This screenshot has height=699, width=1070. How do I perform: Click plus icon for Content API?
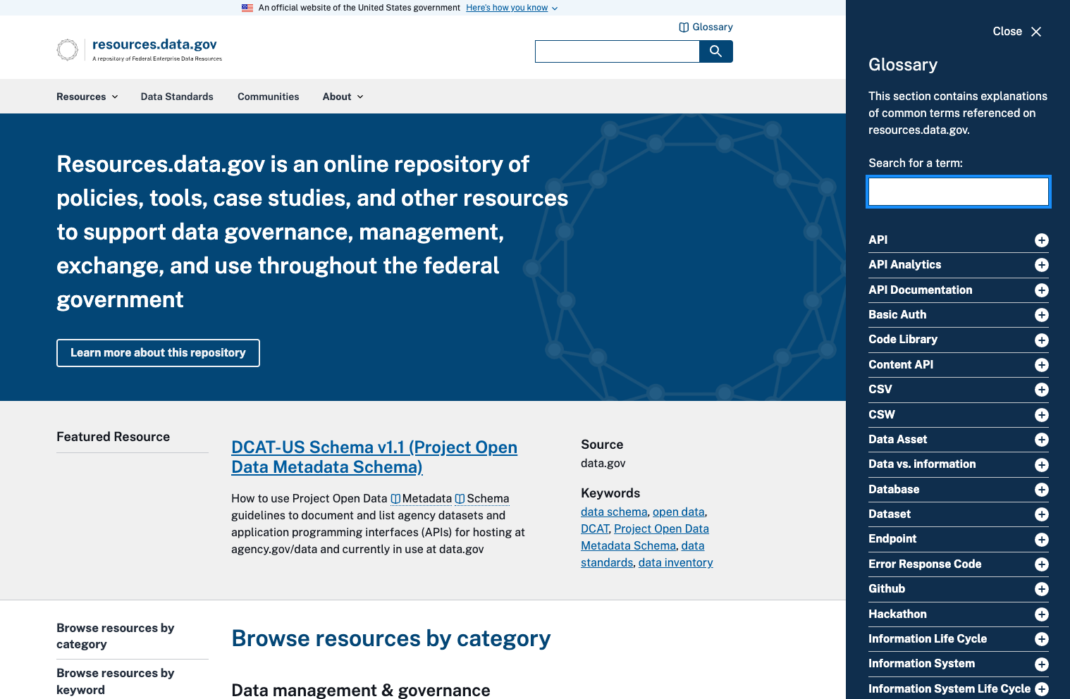pyautogui.click(x=1042, y=365)
